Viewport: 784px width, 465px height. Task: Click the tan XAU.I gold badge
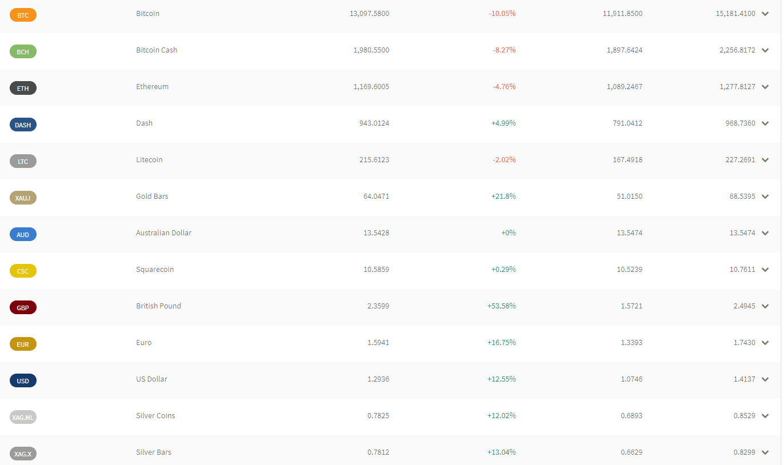(x=23, y=198)
